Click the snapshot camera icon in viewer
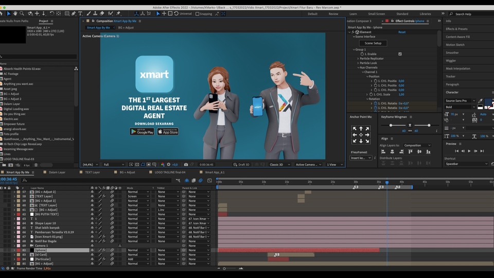Viewport: 494px width, 278px height. 186,165
